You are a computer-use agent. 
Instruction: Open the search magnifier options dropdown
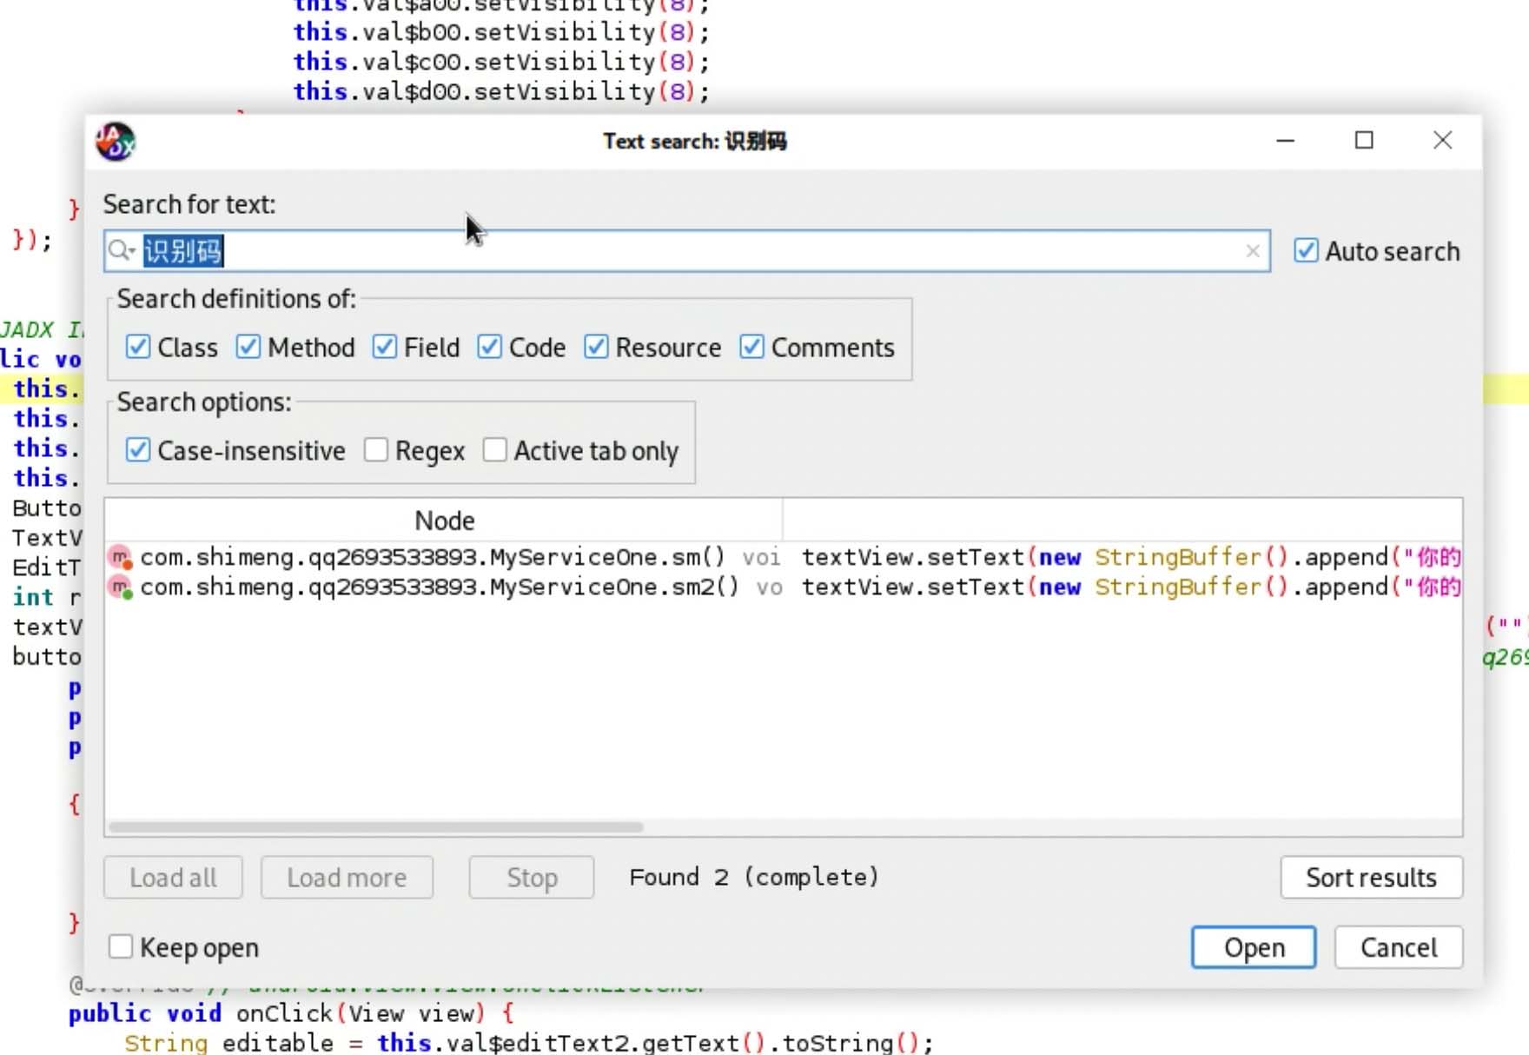click(122, 251)
